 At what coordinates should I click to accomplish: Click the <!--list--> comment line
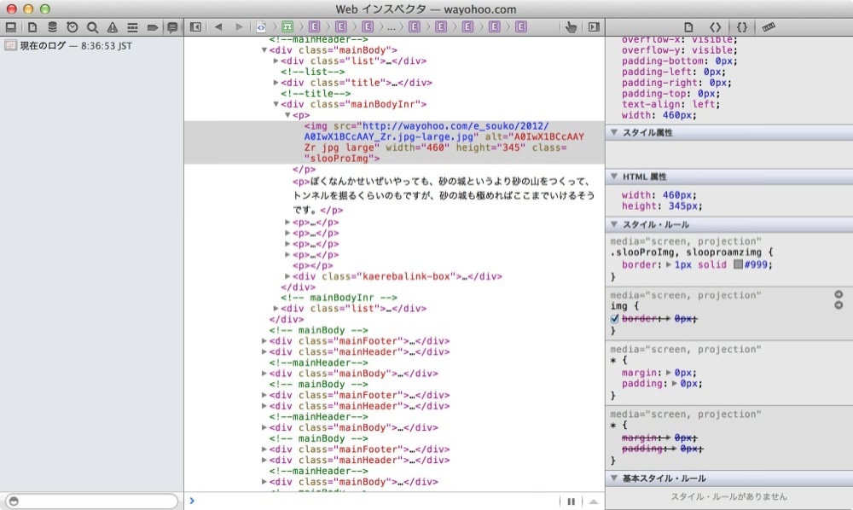coord(313,72)
